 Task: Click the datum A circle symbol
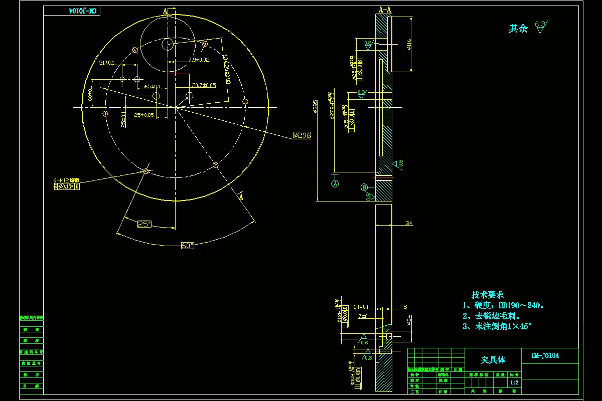click(x=336, y=184)
